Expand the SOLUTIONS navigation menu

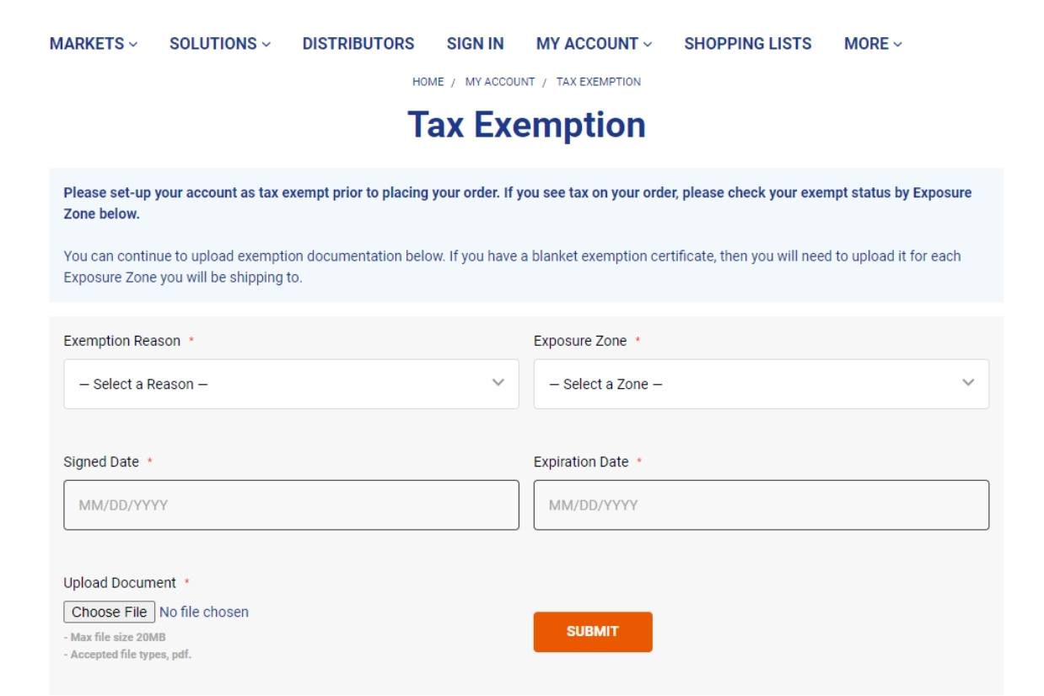point(213,43)
